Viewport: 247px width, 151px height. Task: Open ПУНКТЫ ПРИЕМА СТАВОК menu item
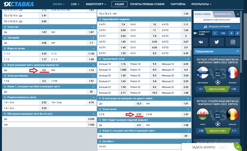147,4
